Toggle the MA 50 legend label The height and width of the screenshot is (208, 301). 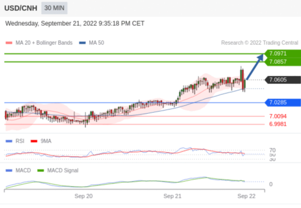click(96, 43)
